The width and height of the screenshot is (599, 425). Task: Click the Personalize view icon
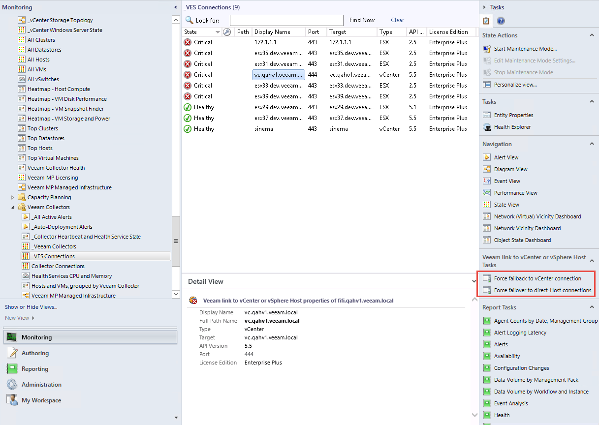[x=486, y=85]
